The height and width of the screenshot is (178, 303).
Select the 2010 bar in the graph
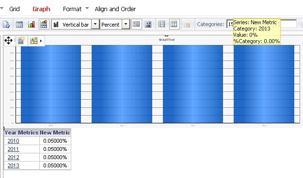(51, 84)
